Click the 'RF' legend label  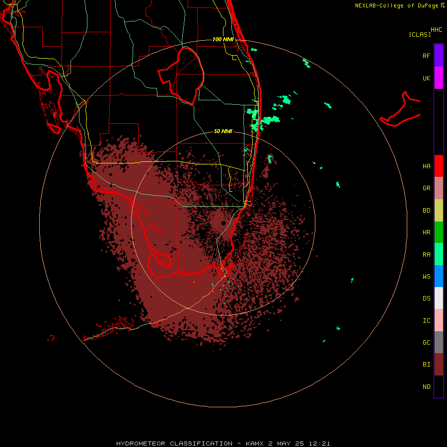(x=426, y=56)
